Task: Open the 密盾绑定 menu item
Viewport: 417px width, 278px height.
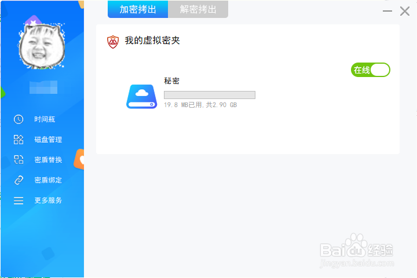Action: coord(48,180)
